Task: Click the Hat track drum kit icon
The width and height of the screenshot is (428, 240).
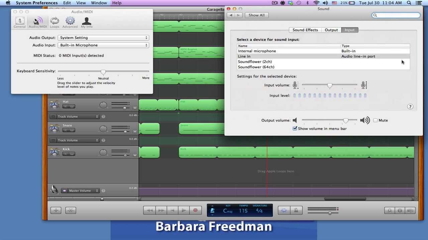Action: [x=55, y=104]
